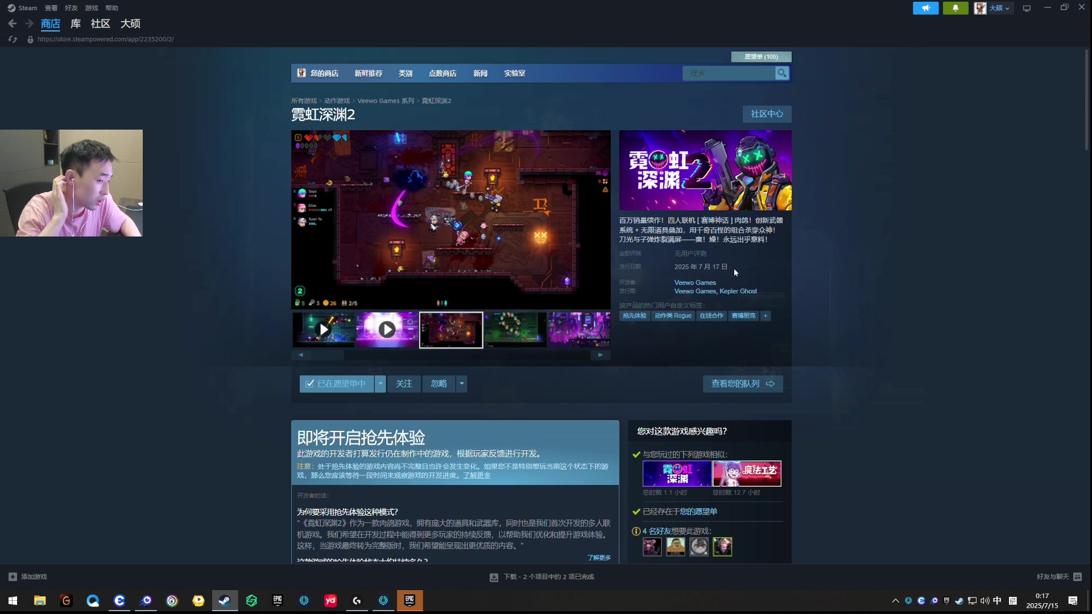Open the 查看 menu in the Steam menu bar
This screenshot has height=614, width=1092.
click(51, 8)
